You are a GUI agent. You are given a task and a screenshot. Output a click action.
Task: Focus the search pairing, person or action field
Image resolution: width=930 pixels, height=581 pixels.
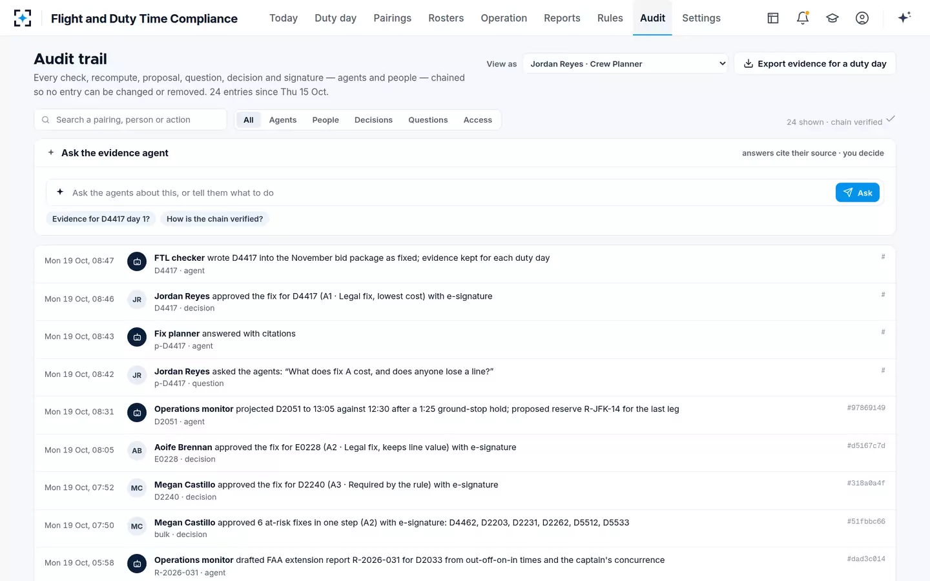pos(130,119)
